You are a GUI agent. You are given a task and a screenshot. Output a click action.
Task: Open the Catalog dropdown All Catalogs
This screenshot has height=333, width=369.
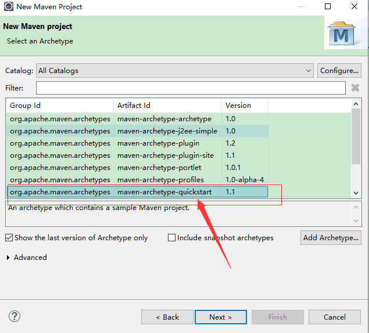174,71
